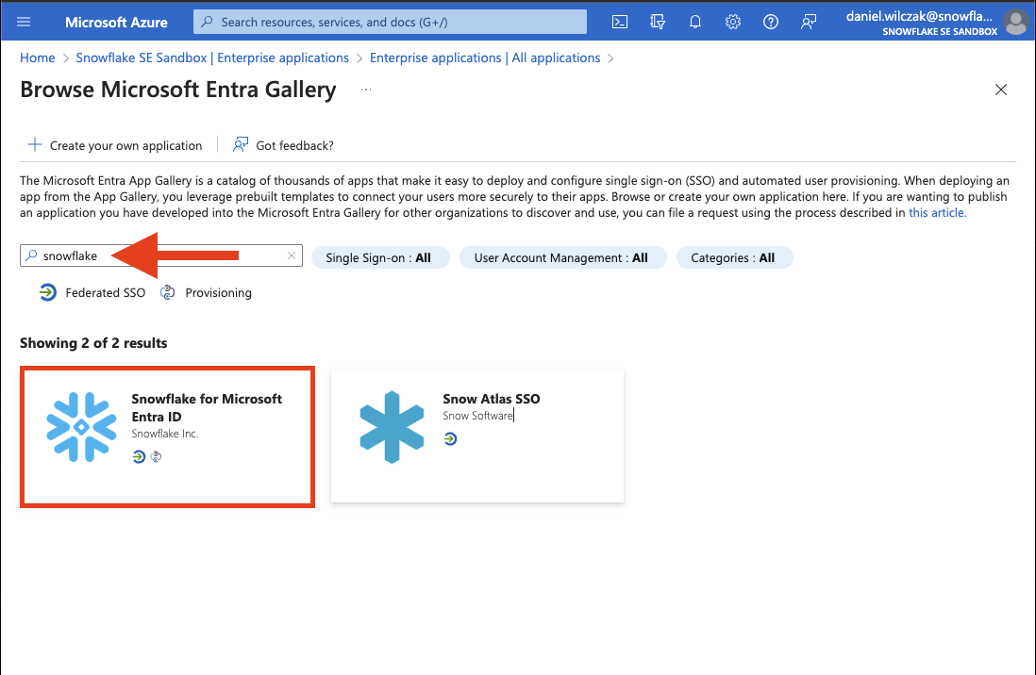Open the User Account Management filter
The height and width of the screenshot is (675, 1036).
tap(561, 257)
